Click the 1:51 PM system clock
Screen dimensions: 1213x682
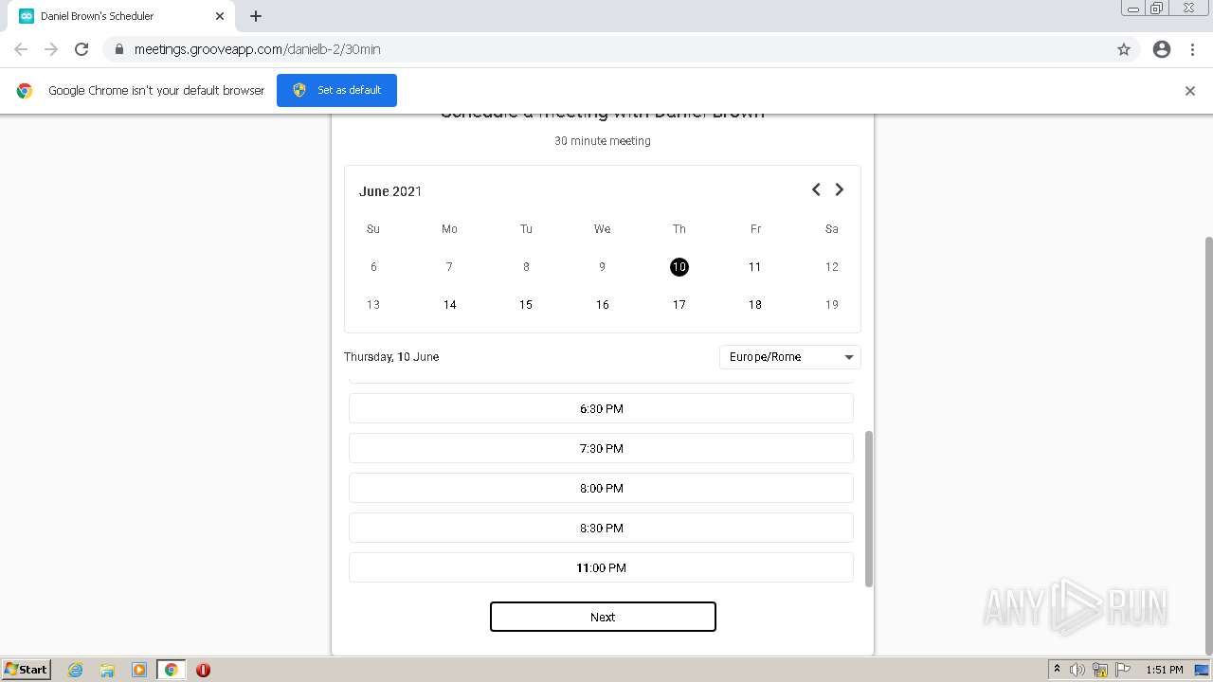pos(1165,670)
